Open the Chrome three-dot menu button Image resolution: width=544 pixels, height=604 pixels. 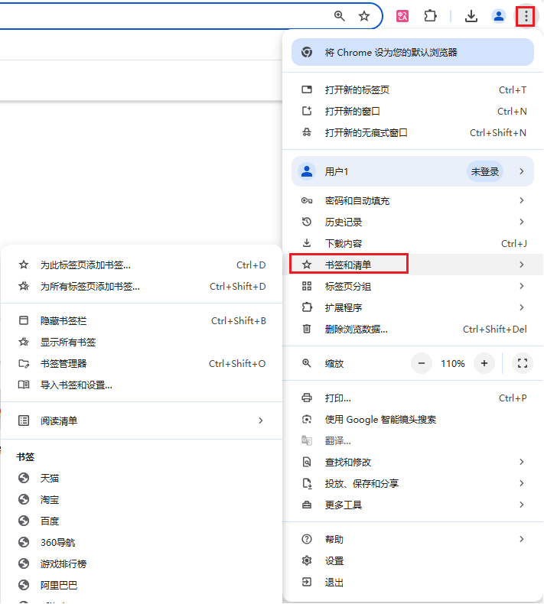[526, 16]
